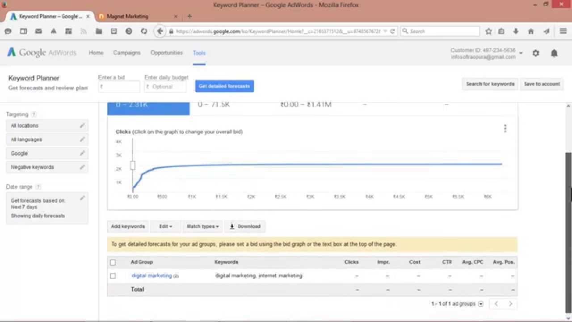This screenshot has width=572, height=322.
Task: Click the Save to account button
Action: (542, 84)
